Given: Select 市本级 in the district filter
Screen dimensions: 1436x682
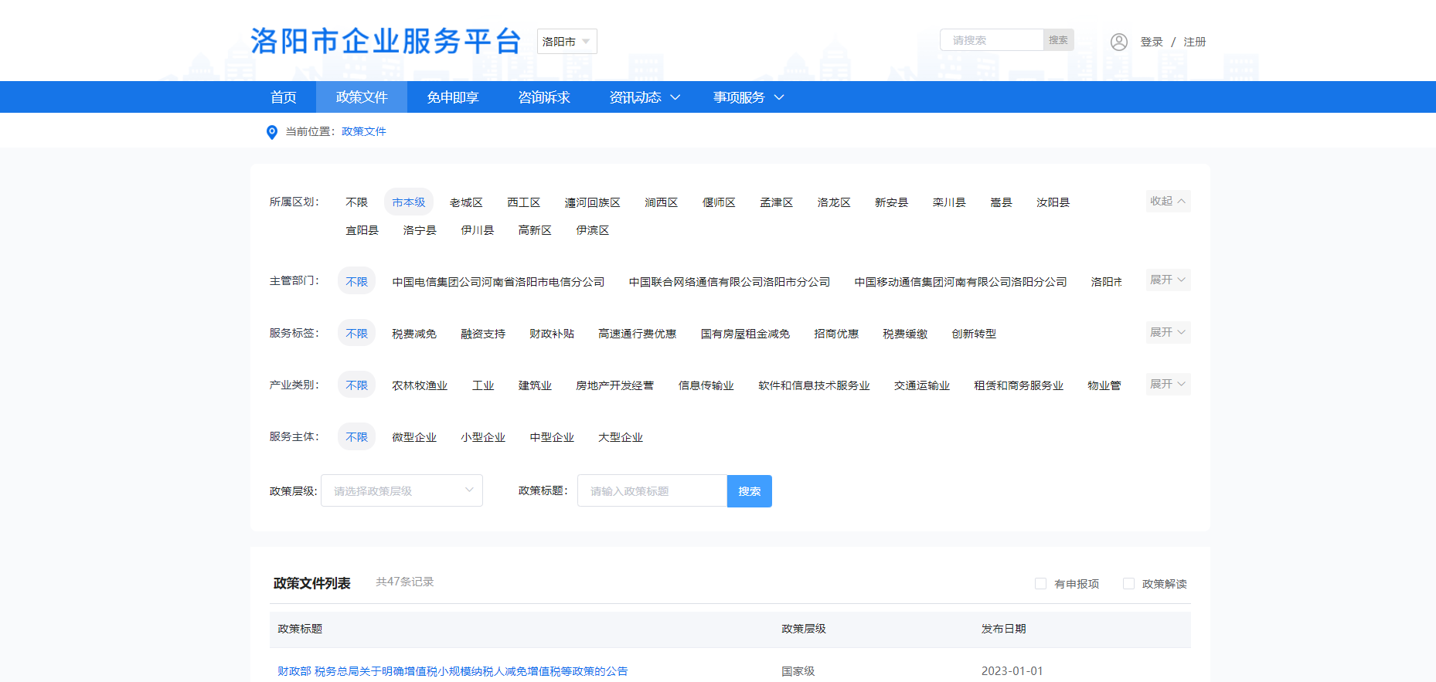Looking at the screenshot, I should click(x=408, y=202).
